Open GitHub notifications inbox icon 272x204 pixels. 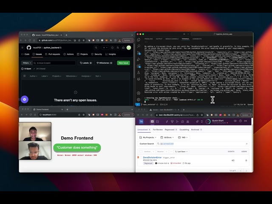[x=123, y=48]
